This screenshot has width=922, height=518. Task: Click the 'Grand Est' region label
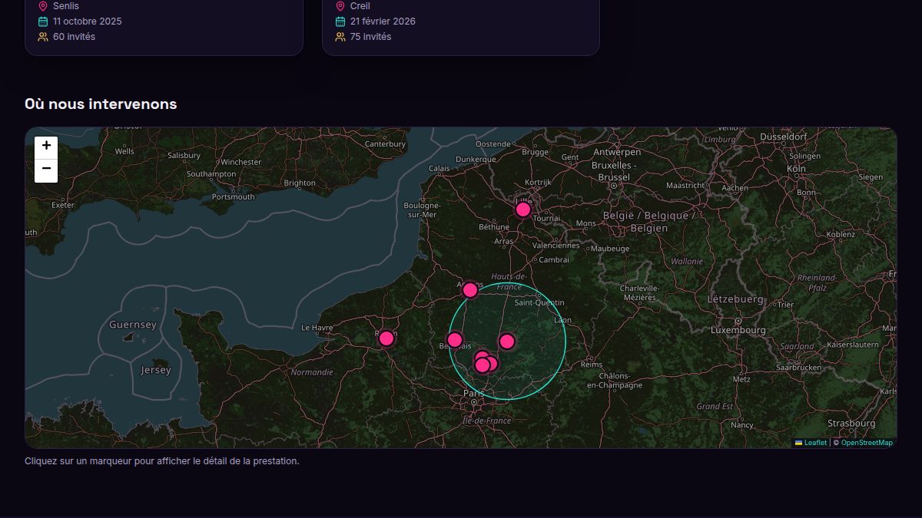coord(715,406)
